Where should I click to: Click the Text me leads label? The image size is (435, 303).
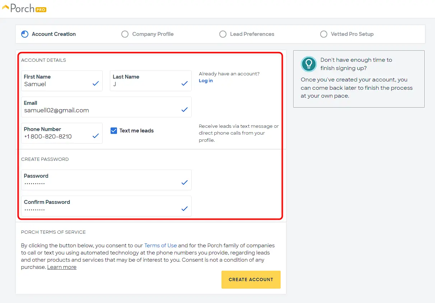(x=136, y=131)
